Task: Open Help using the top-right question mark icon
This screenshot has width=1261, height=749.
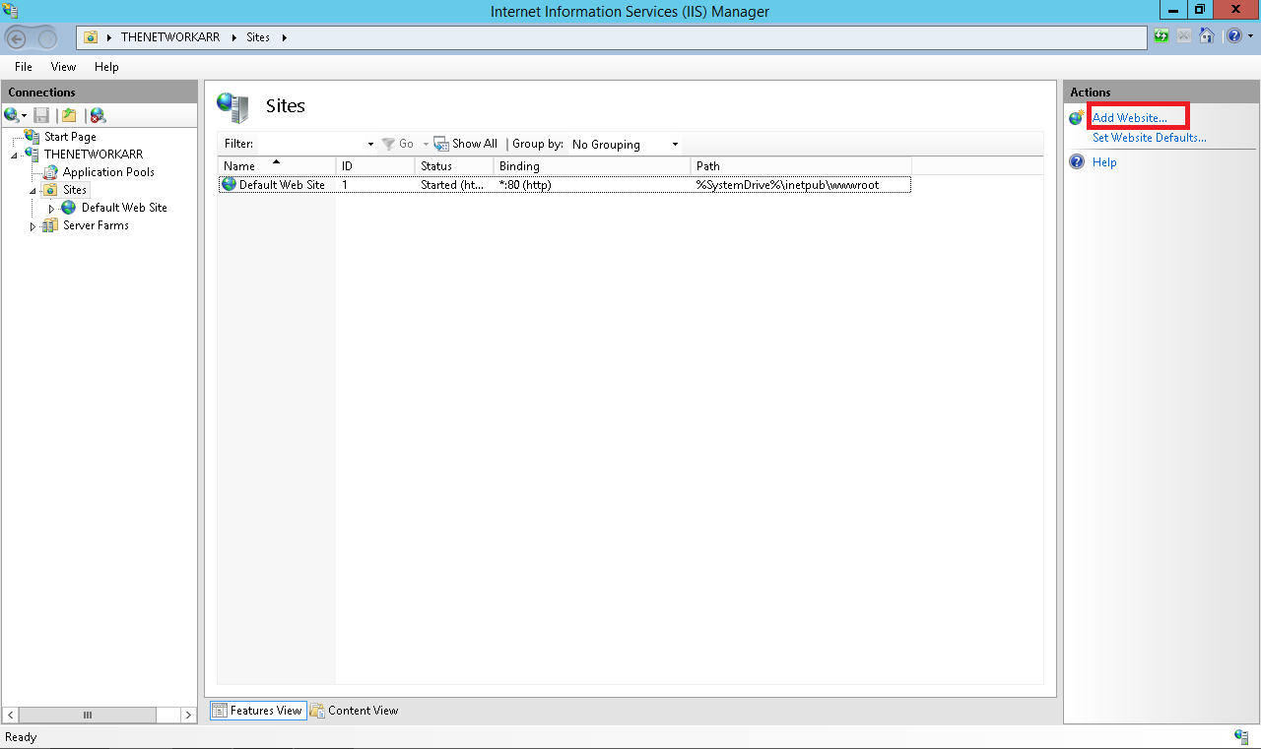Action: (x=1233, y=36)
